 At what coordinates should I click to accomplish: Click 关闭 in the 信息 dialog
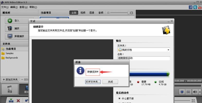point(110,82)
